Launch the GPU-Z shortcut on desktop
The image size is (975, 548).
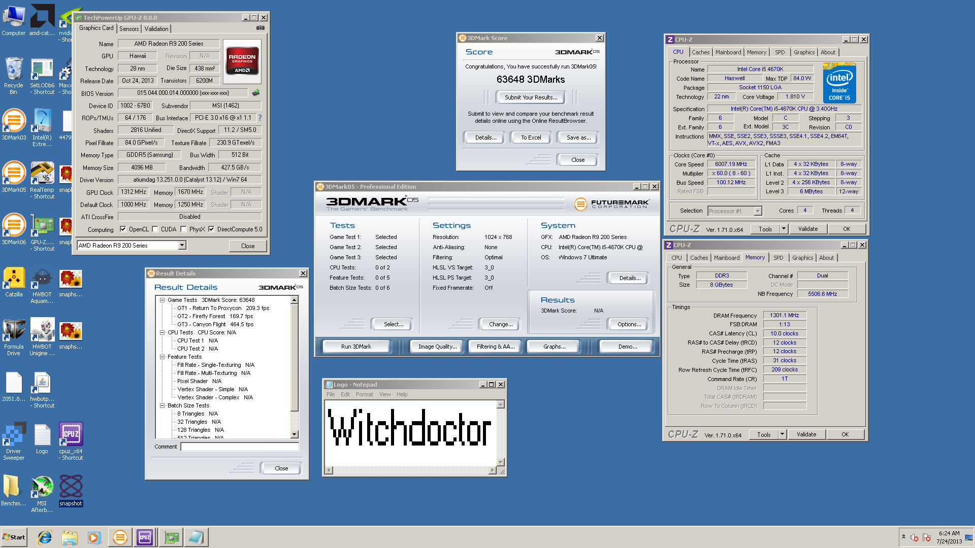coord(42,233)
